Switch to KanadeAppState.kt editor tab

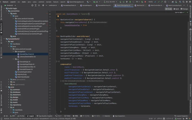click(69, 5)
